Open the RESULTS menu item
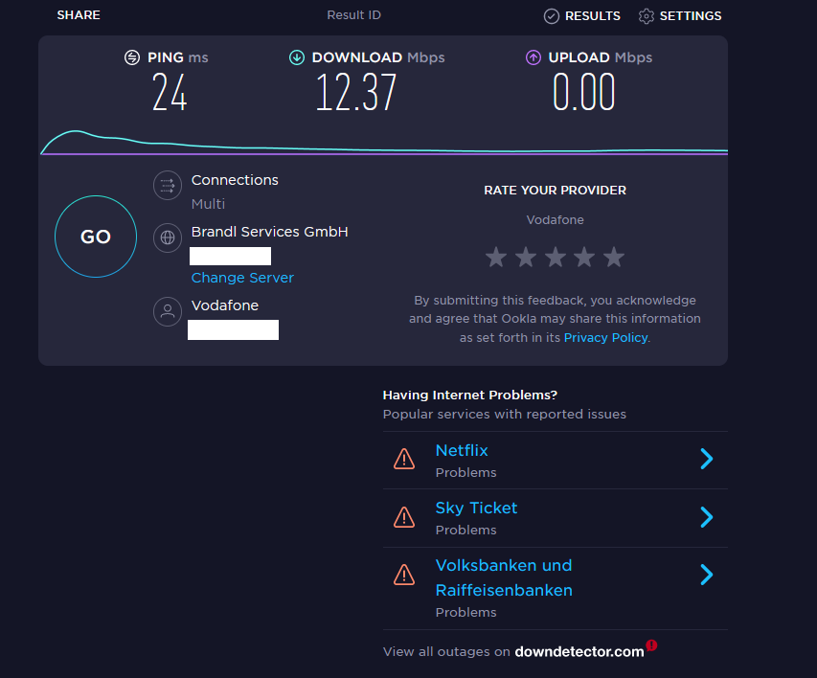This screenshot has height=678, width=817. click(582, 16)
